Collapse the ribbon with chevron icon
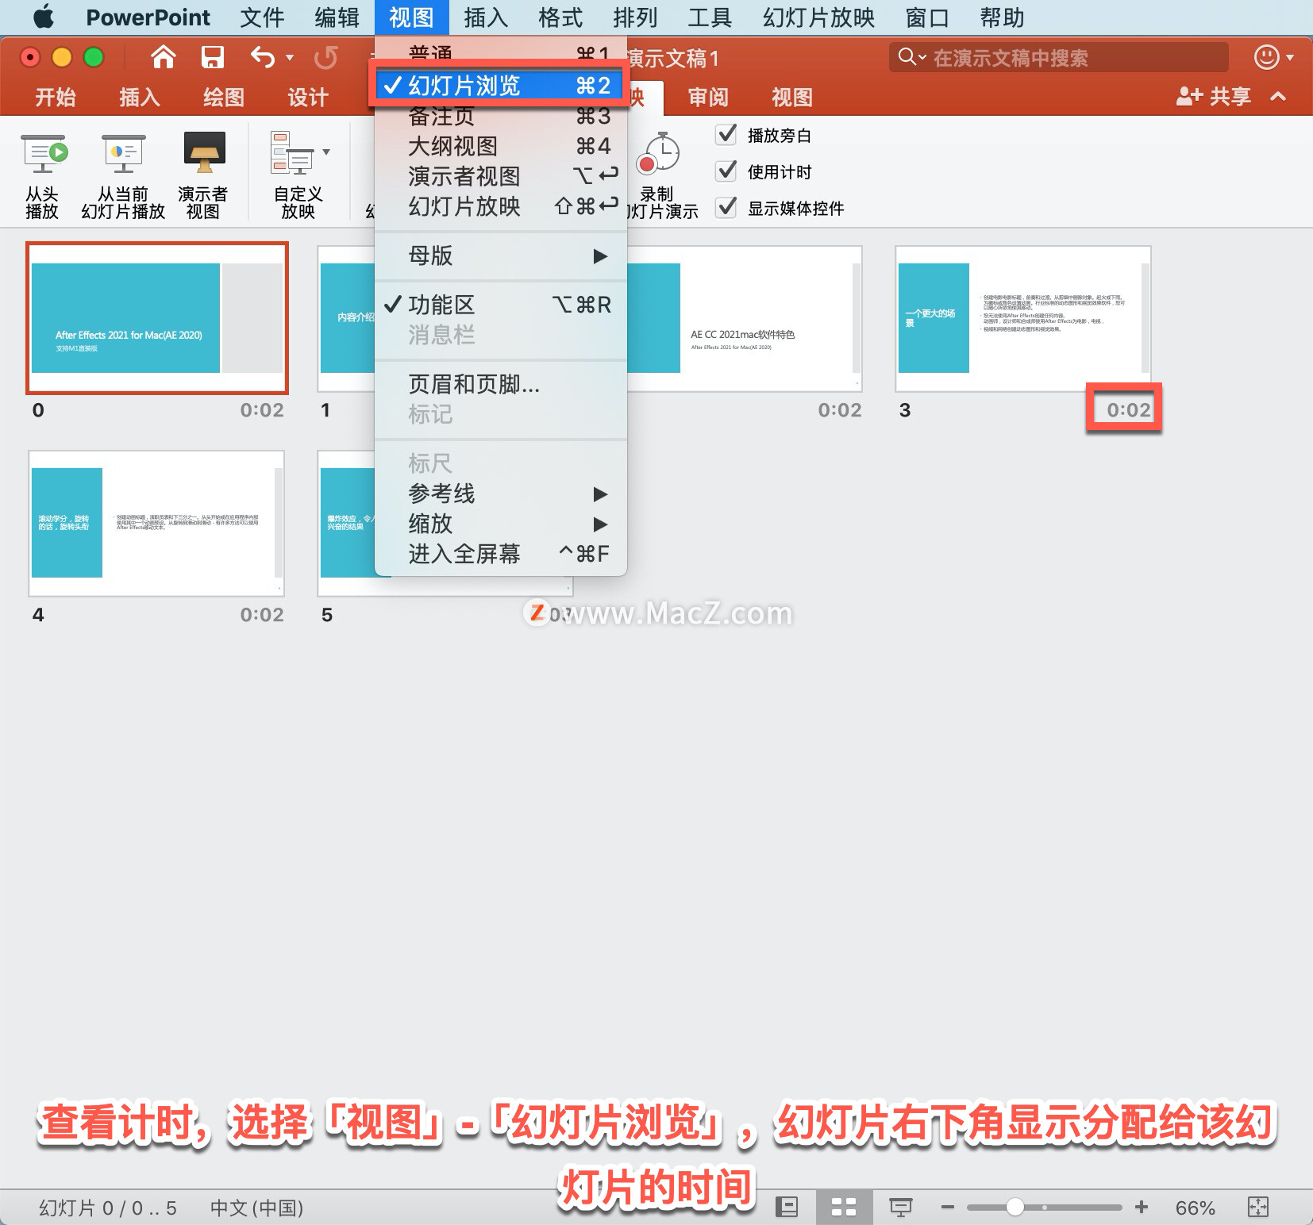 pos(1278,97)
